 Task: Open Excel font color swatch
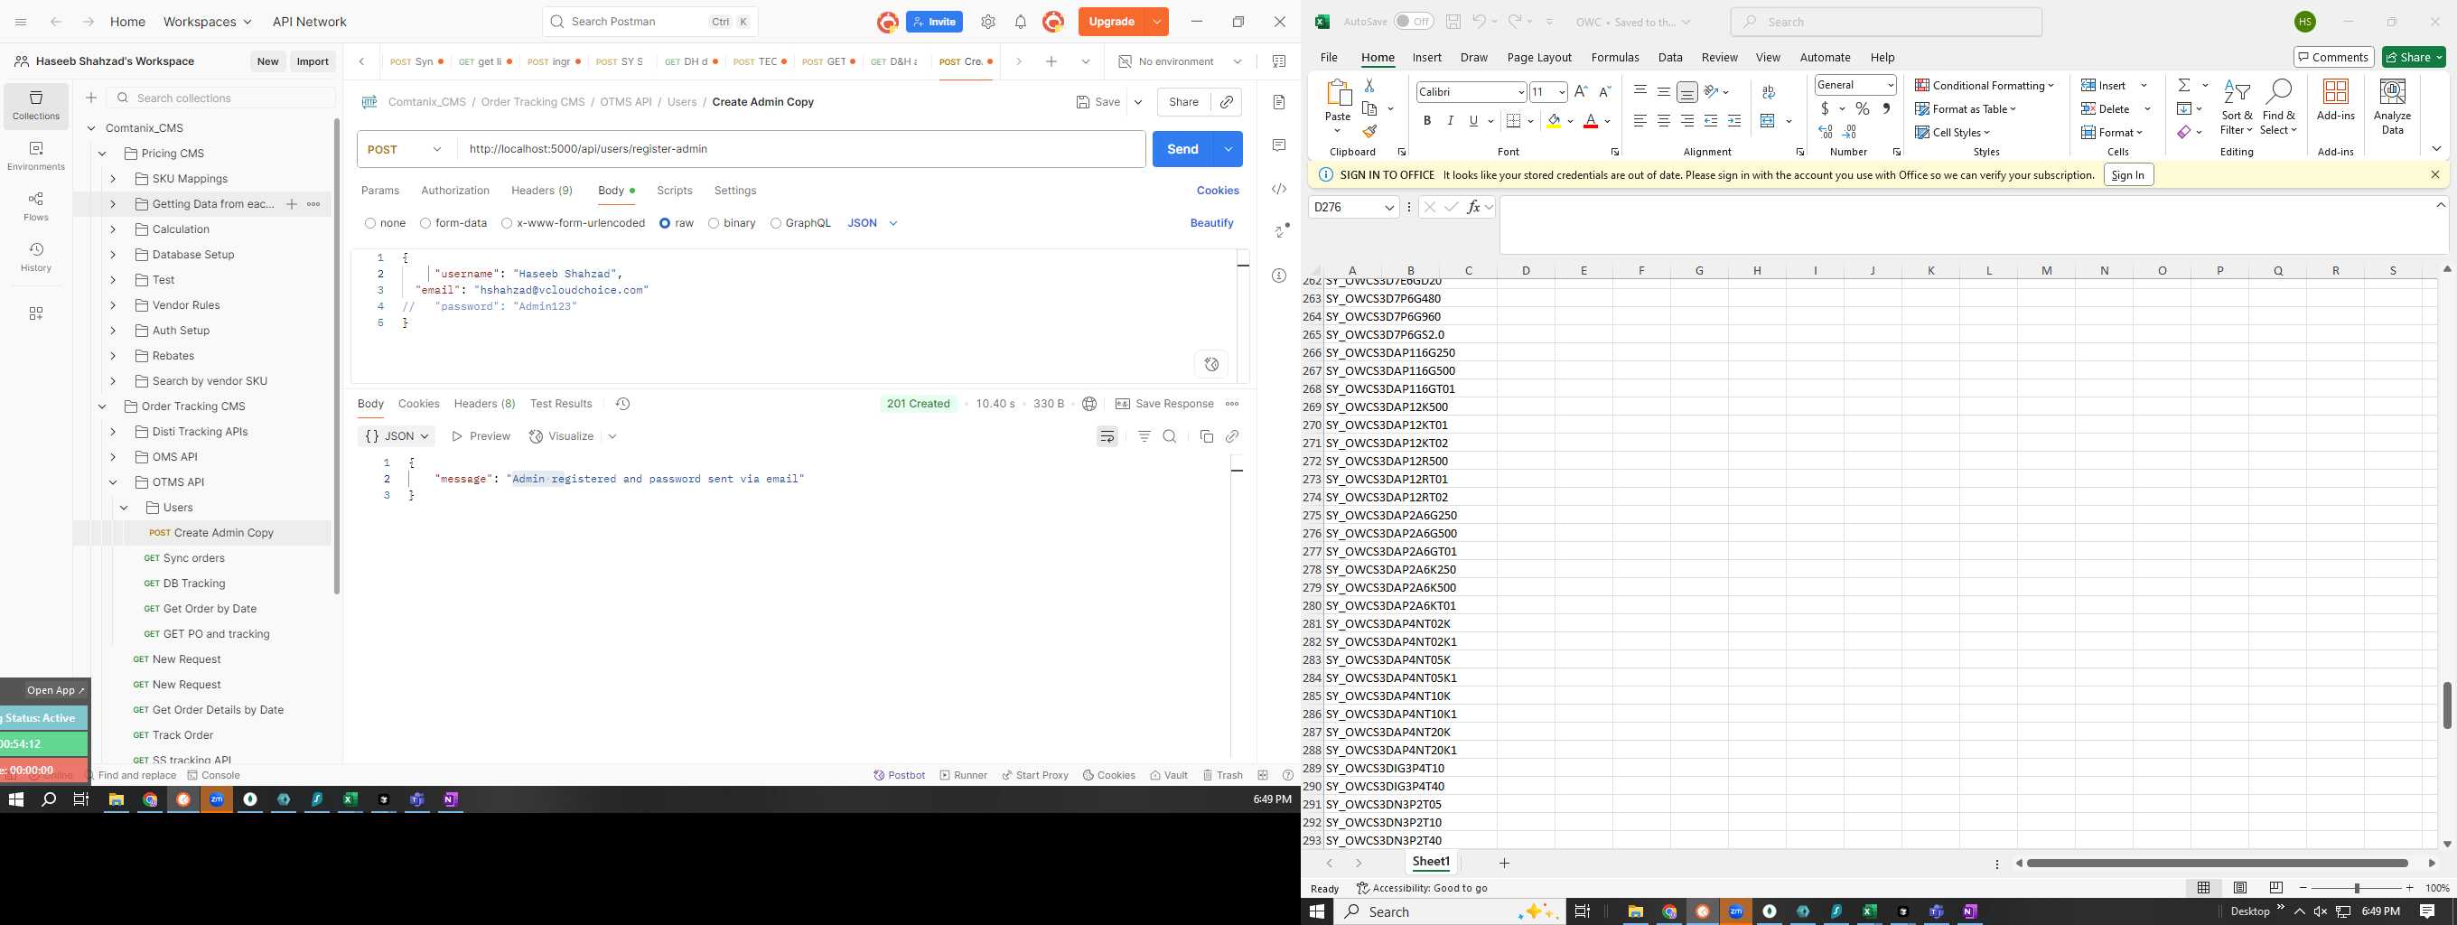(x=1590, y=122)
